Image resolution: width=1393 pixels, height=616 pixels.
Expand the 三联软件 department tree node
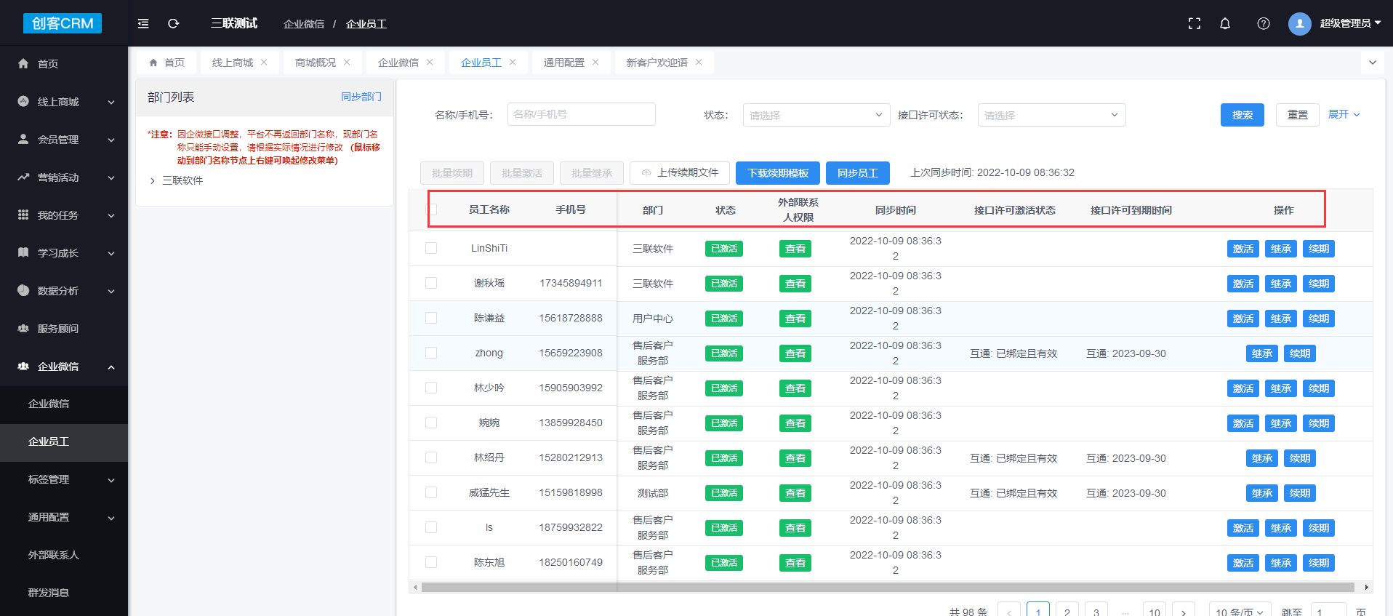click(152, 181)
